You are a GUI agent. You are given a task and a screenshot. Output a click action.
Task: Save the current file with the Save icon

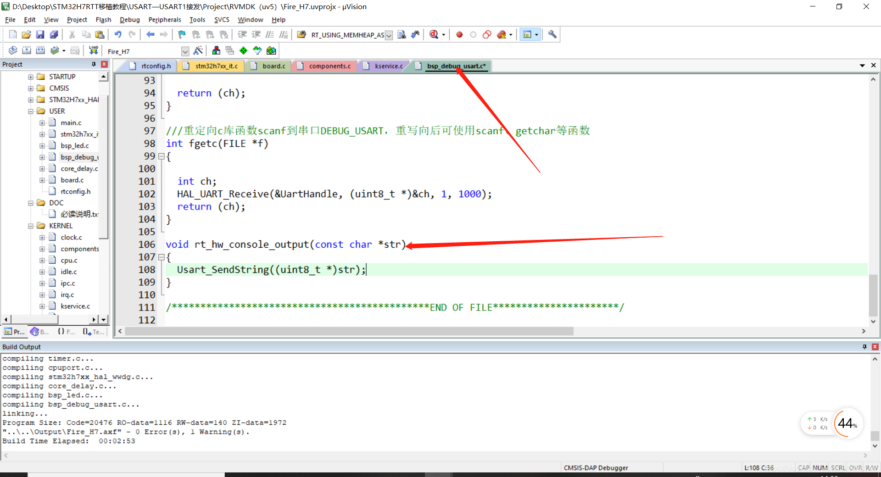(x=40, y=34)
